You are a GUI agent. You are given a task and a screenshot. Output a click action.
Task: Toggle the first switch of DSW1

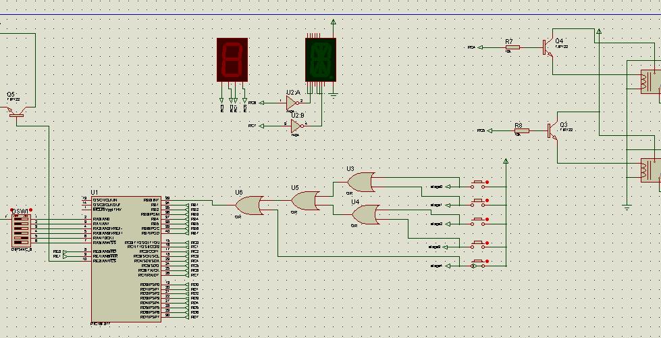[x=21, y=218]
